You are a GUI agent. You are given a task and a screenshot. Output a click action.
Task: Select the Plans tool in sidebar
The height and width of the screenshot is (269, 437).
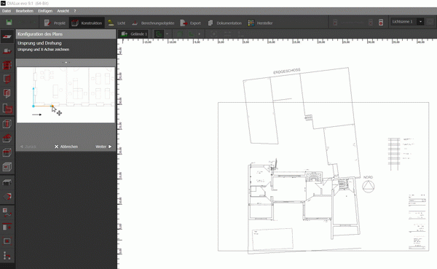coord(7,36)
